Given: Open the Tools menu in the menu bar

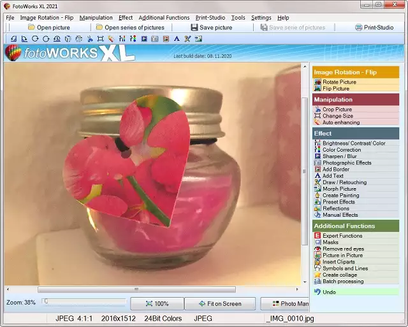Looking at the screenshot, I should coord(238,18).
